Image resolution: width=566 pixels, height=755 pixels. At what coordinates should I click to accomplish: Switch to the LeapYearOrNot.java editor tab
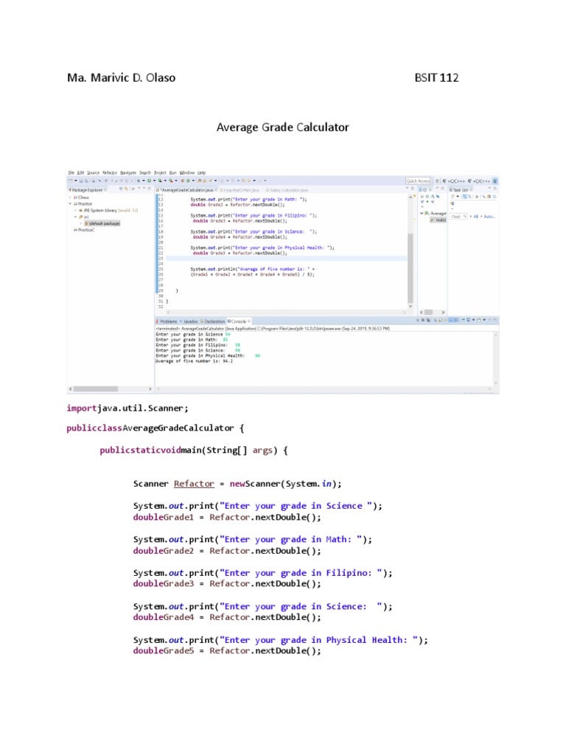[240, 190]
